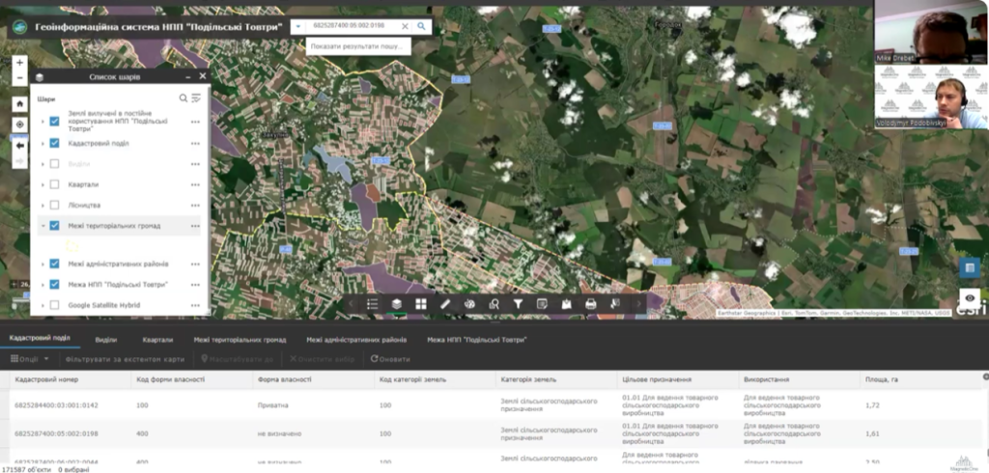Click the Print widget icon
This screenshot has width=989, height=473.
pyautogui.click(x=591, y=303)
